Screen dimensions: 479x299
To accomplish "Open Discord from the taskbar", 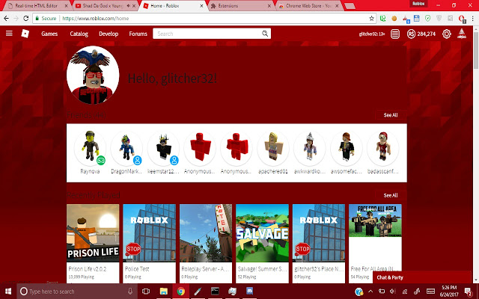I will 249,291.
